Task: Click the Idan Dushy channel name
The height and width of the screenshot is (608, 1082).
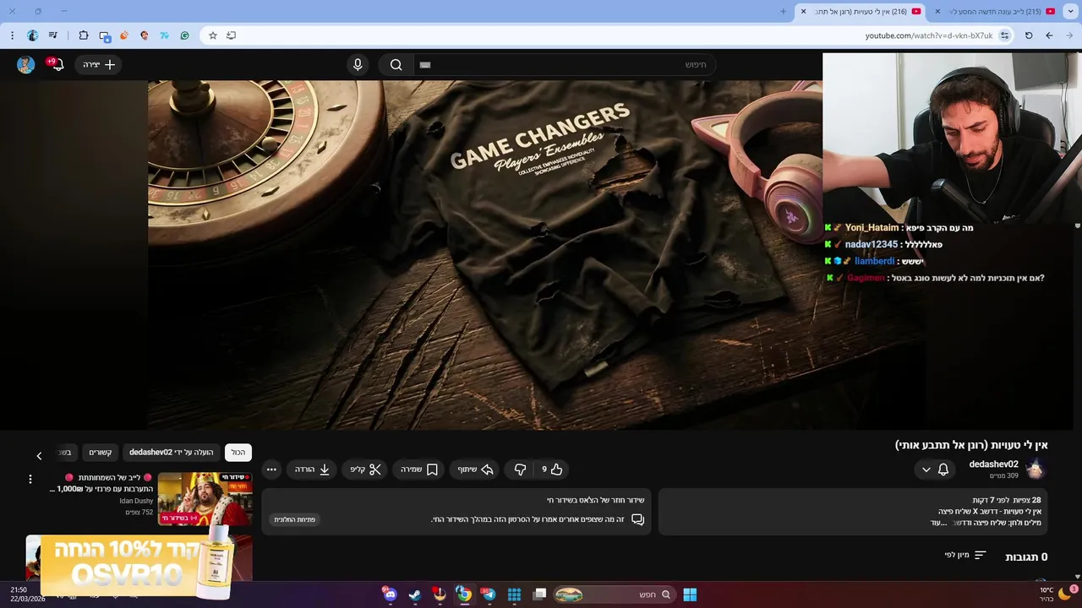Action: click(136, 501)
